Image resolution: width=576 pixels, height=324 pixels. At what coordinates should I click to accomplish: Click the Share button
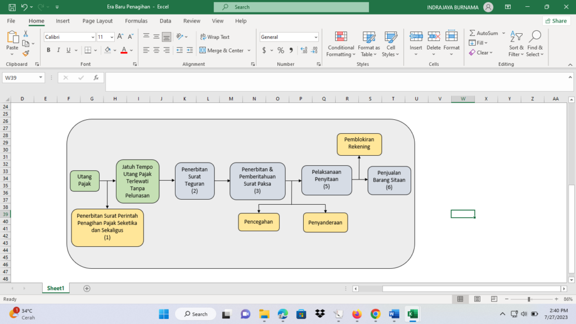tap(555, 21)
